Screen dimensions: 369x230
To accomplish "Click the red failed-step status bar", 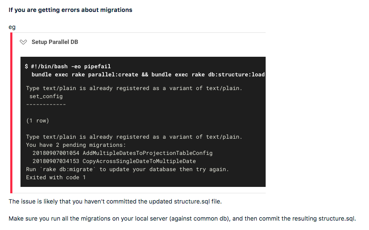I will 11,113.
